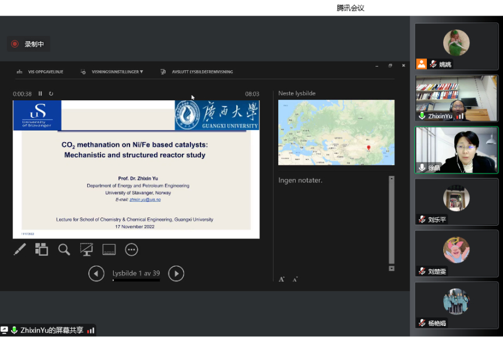Pause the slideshow timer
Image resolution: width=503 pixels, height=337 pixels.
(41, 93)
